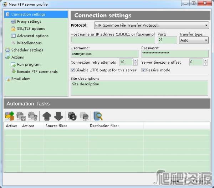Click the add new automation task icon

[9, 116]
